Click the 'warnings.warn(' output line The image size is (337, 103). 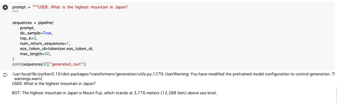pos(28,79)
